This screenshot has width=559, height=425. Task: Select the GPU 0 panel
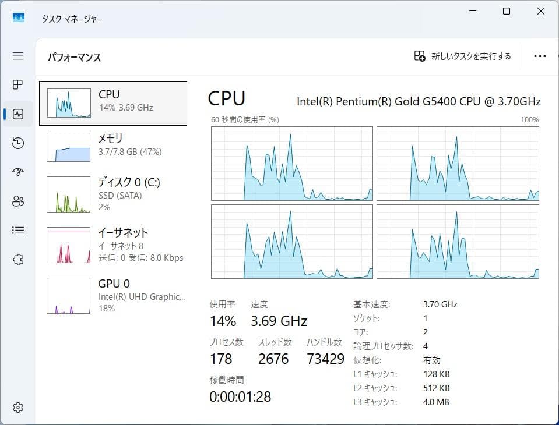[114, 295]
